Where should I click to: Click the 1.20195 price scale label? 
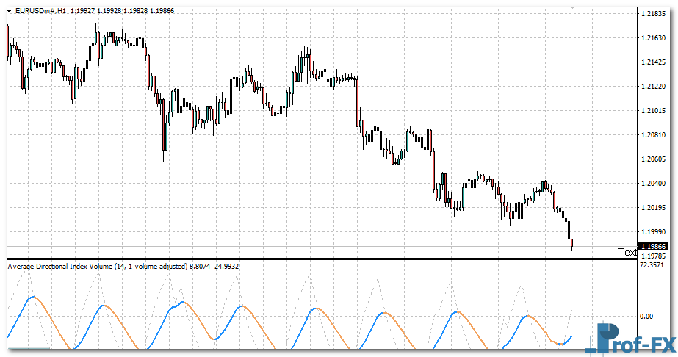(x=653, y=208)
